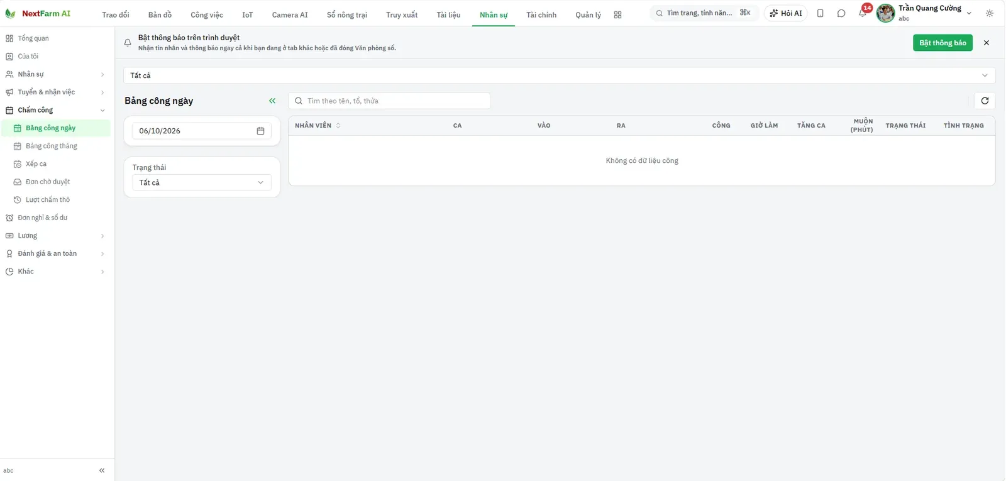Open the mobile device icon in header
Image resolution: width=1006 pixels, height=481 pixels.
coord(820,13)
